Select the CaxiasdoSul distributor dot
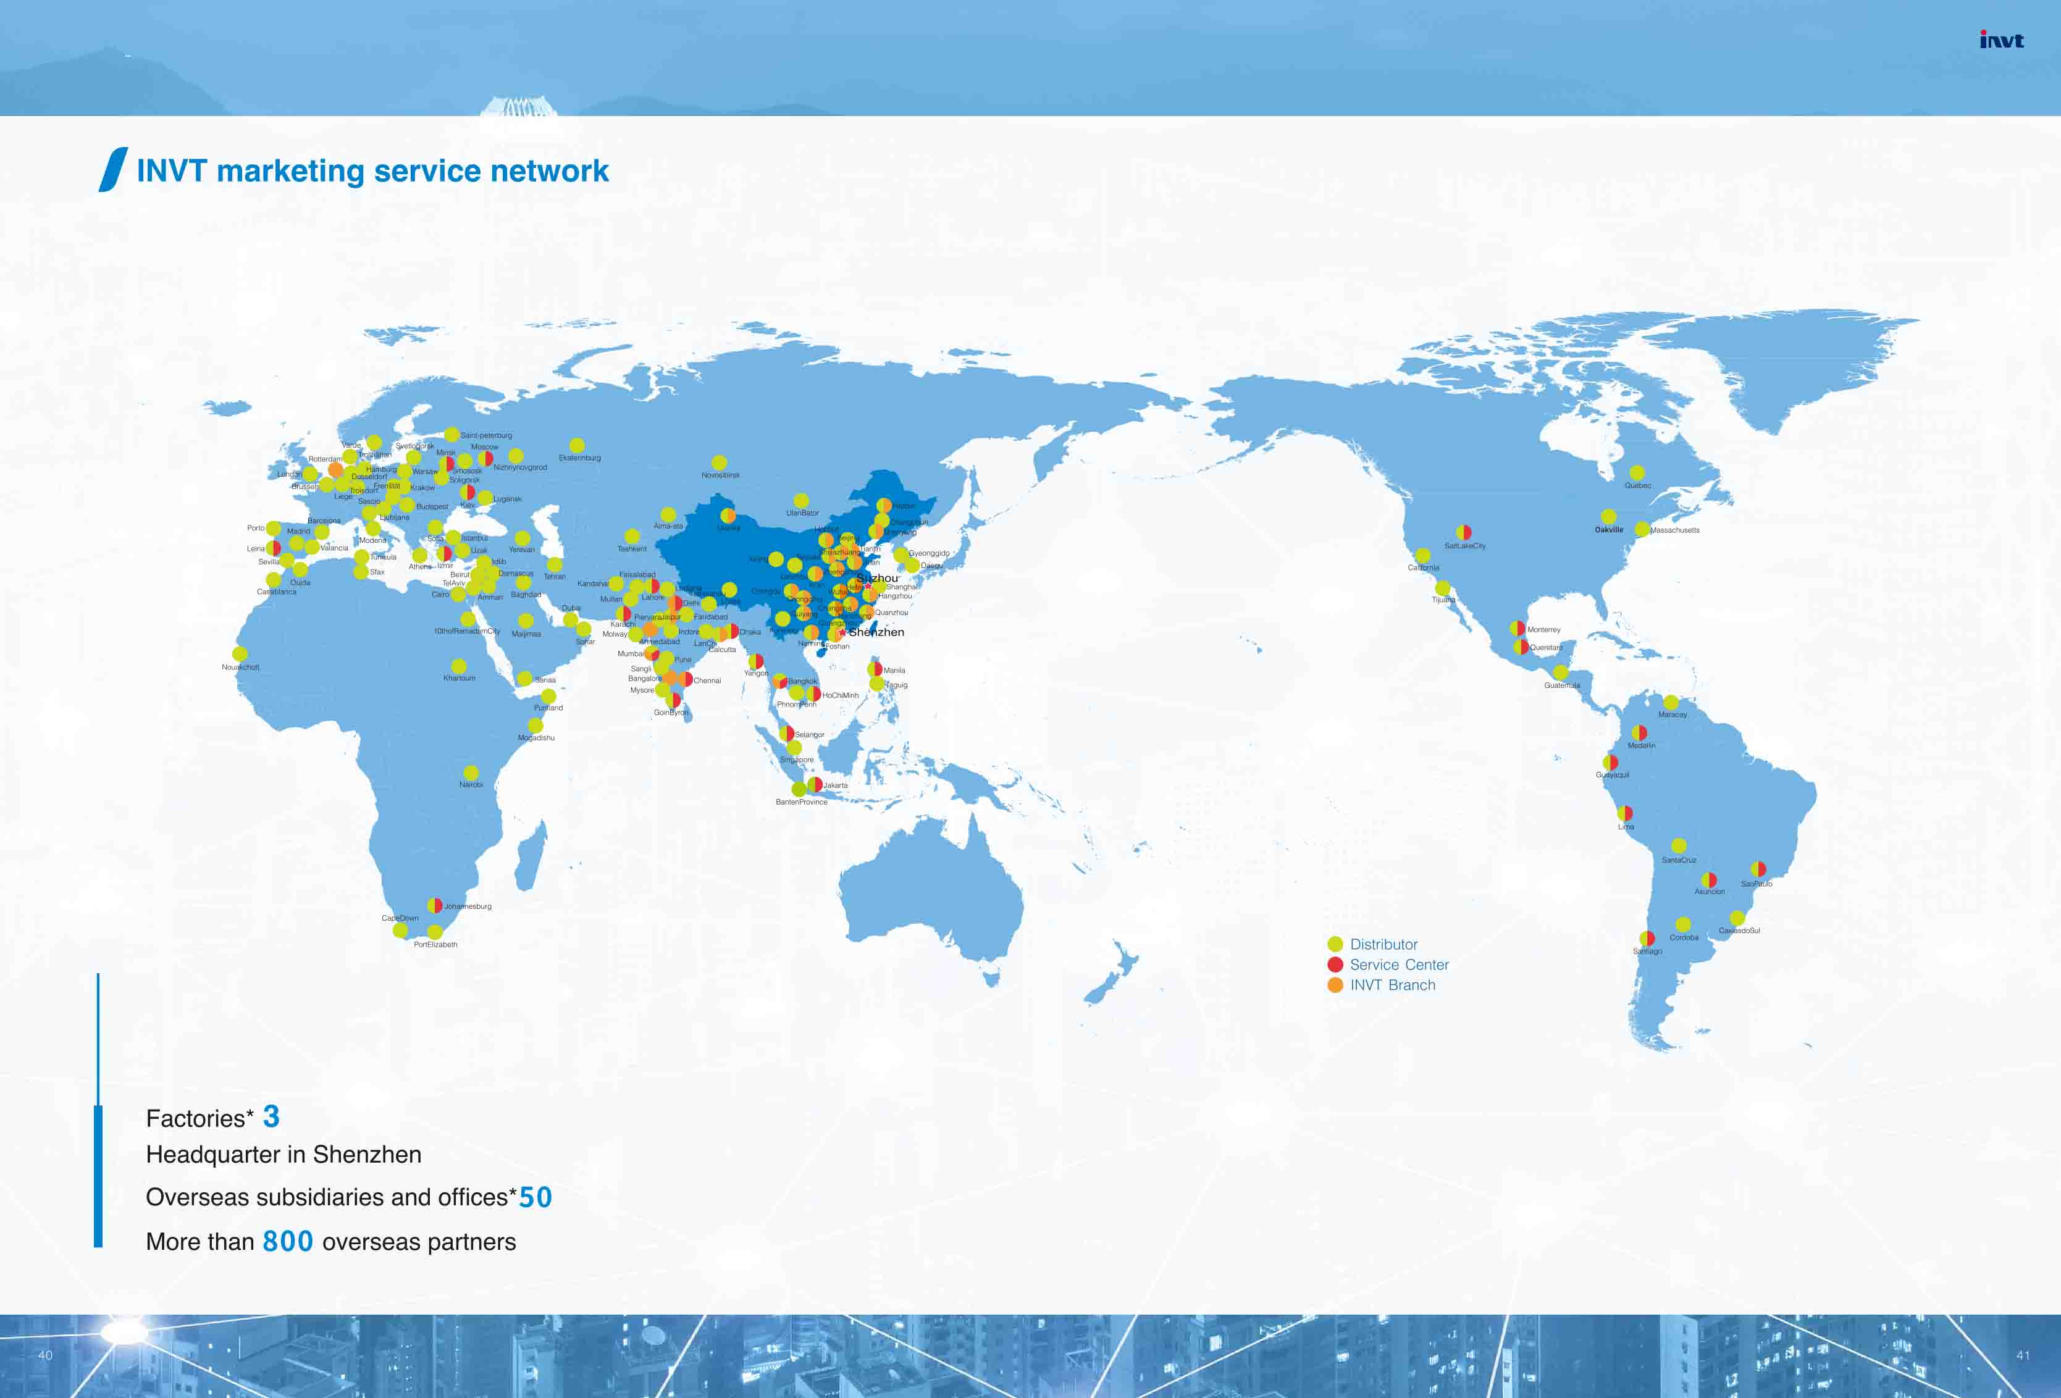2061x1398 pixels. 1736,918
